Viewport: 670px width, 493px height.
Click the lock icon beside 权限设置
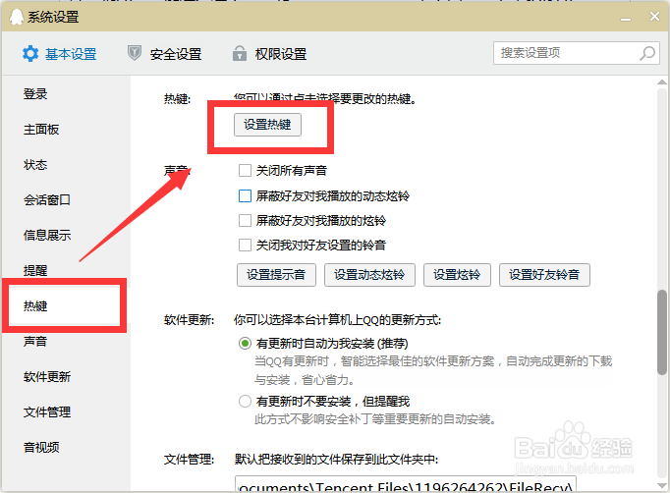[240, 53]
